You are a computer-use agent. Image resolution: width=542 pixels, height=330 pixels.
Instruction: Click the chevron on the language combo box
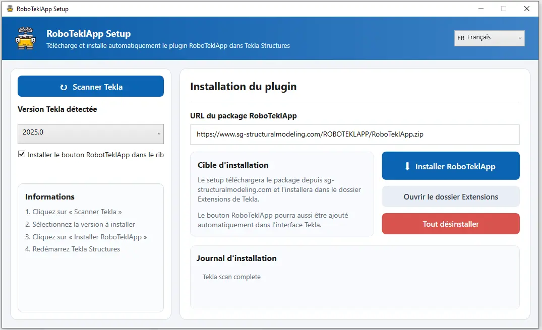pyautogui.click(x=519, y=38)
